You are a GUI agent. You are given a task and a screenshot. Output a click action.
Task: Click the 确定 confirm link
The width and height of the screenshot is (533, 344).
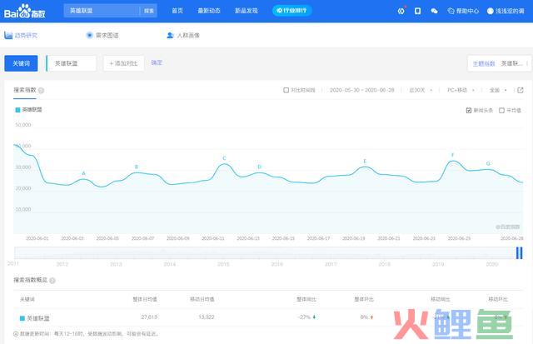tap(157, 62)
